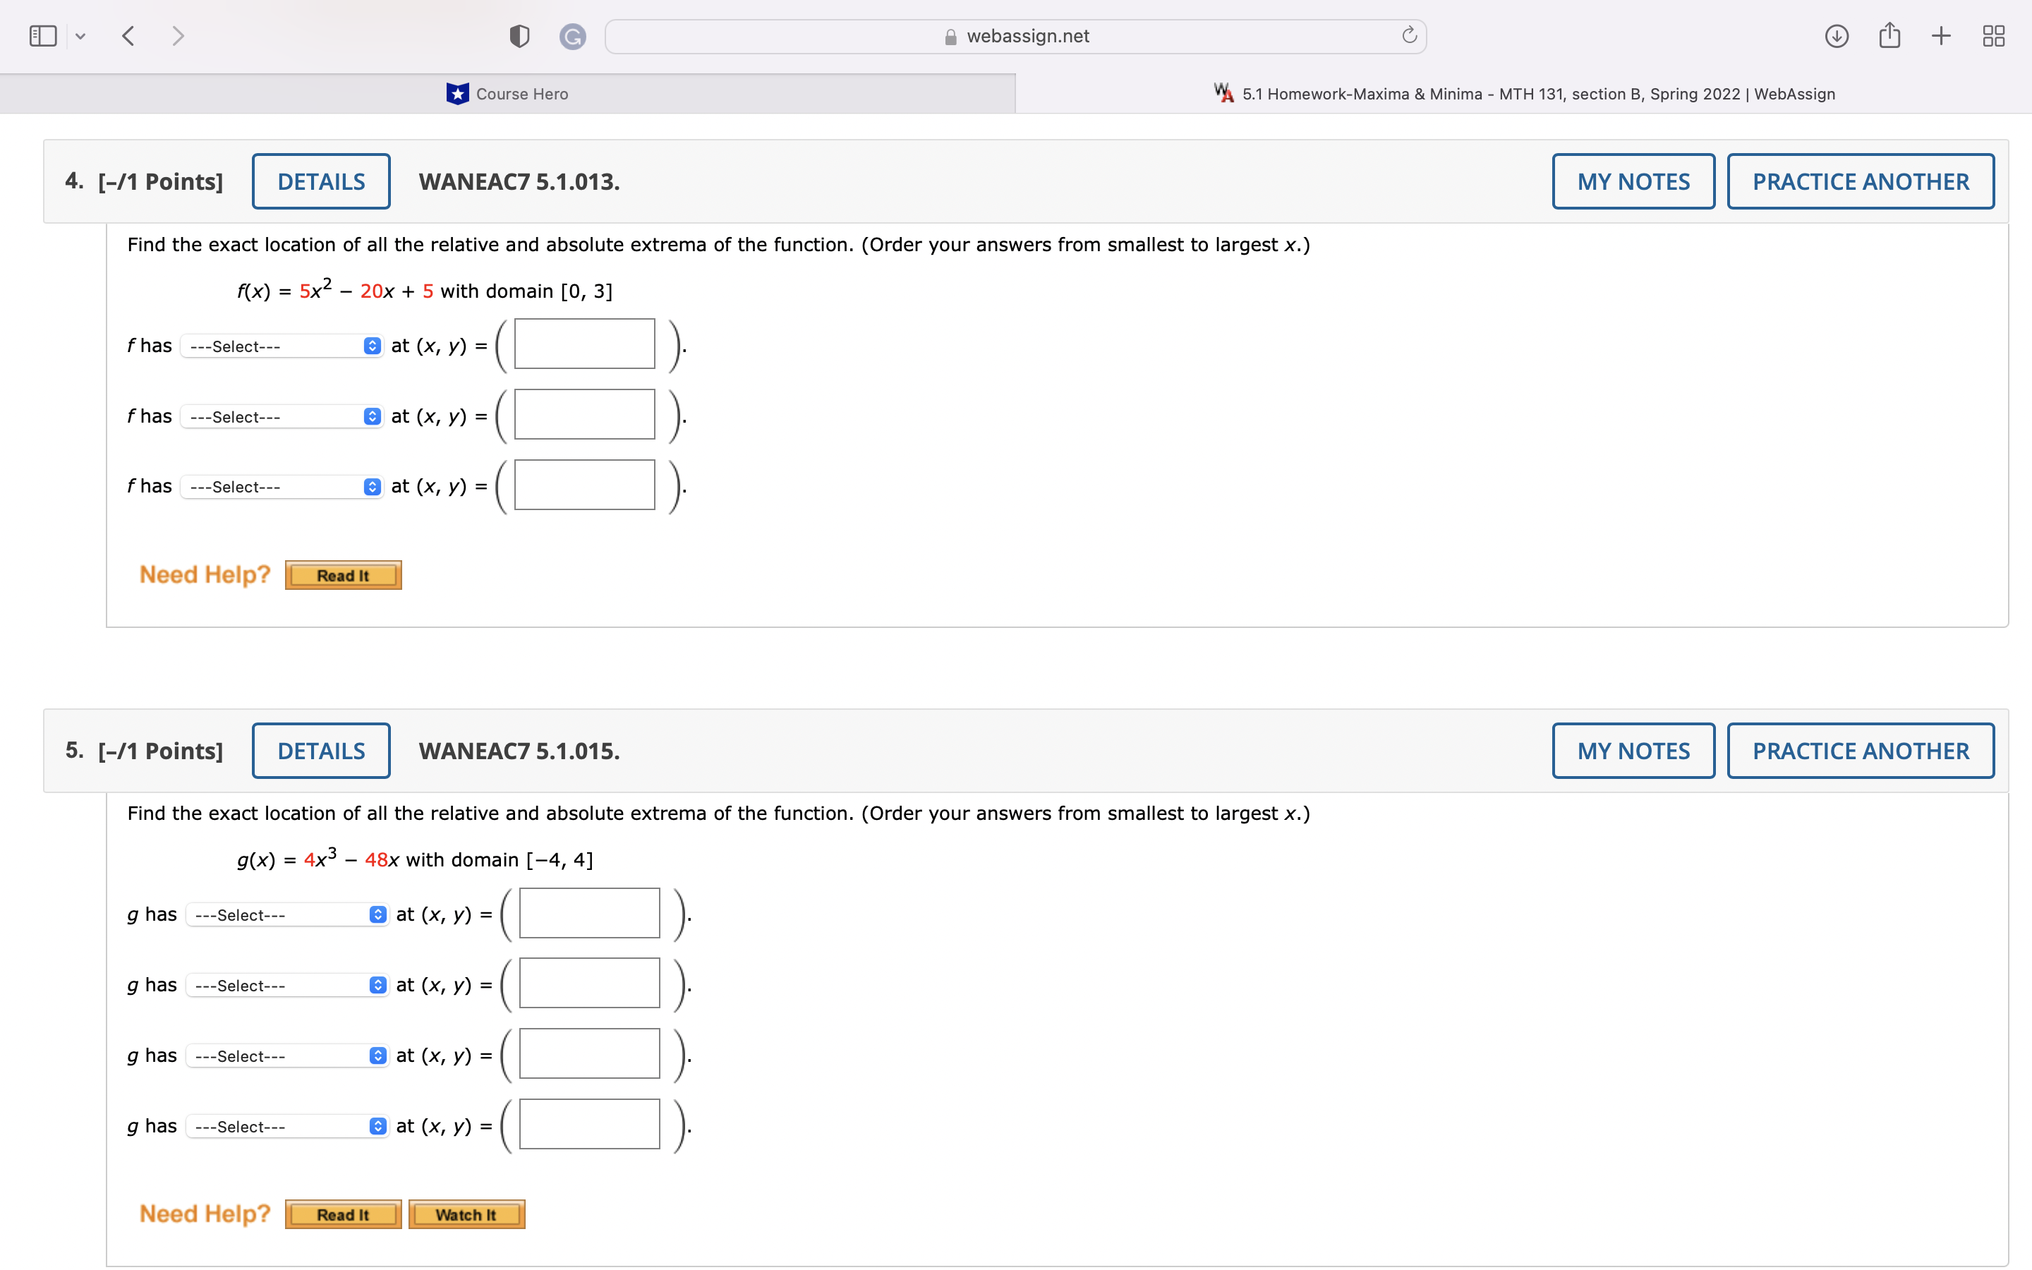Viewport: 2032px width, 1270px height.
Task: Go back to the previous page
Action: [x=128, y=35]
